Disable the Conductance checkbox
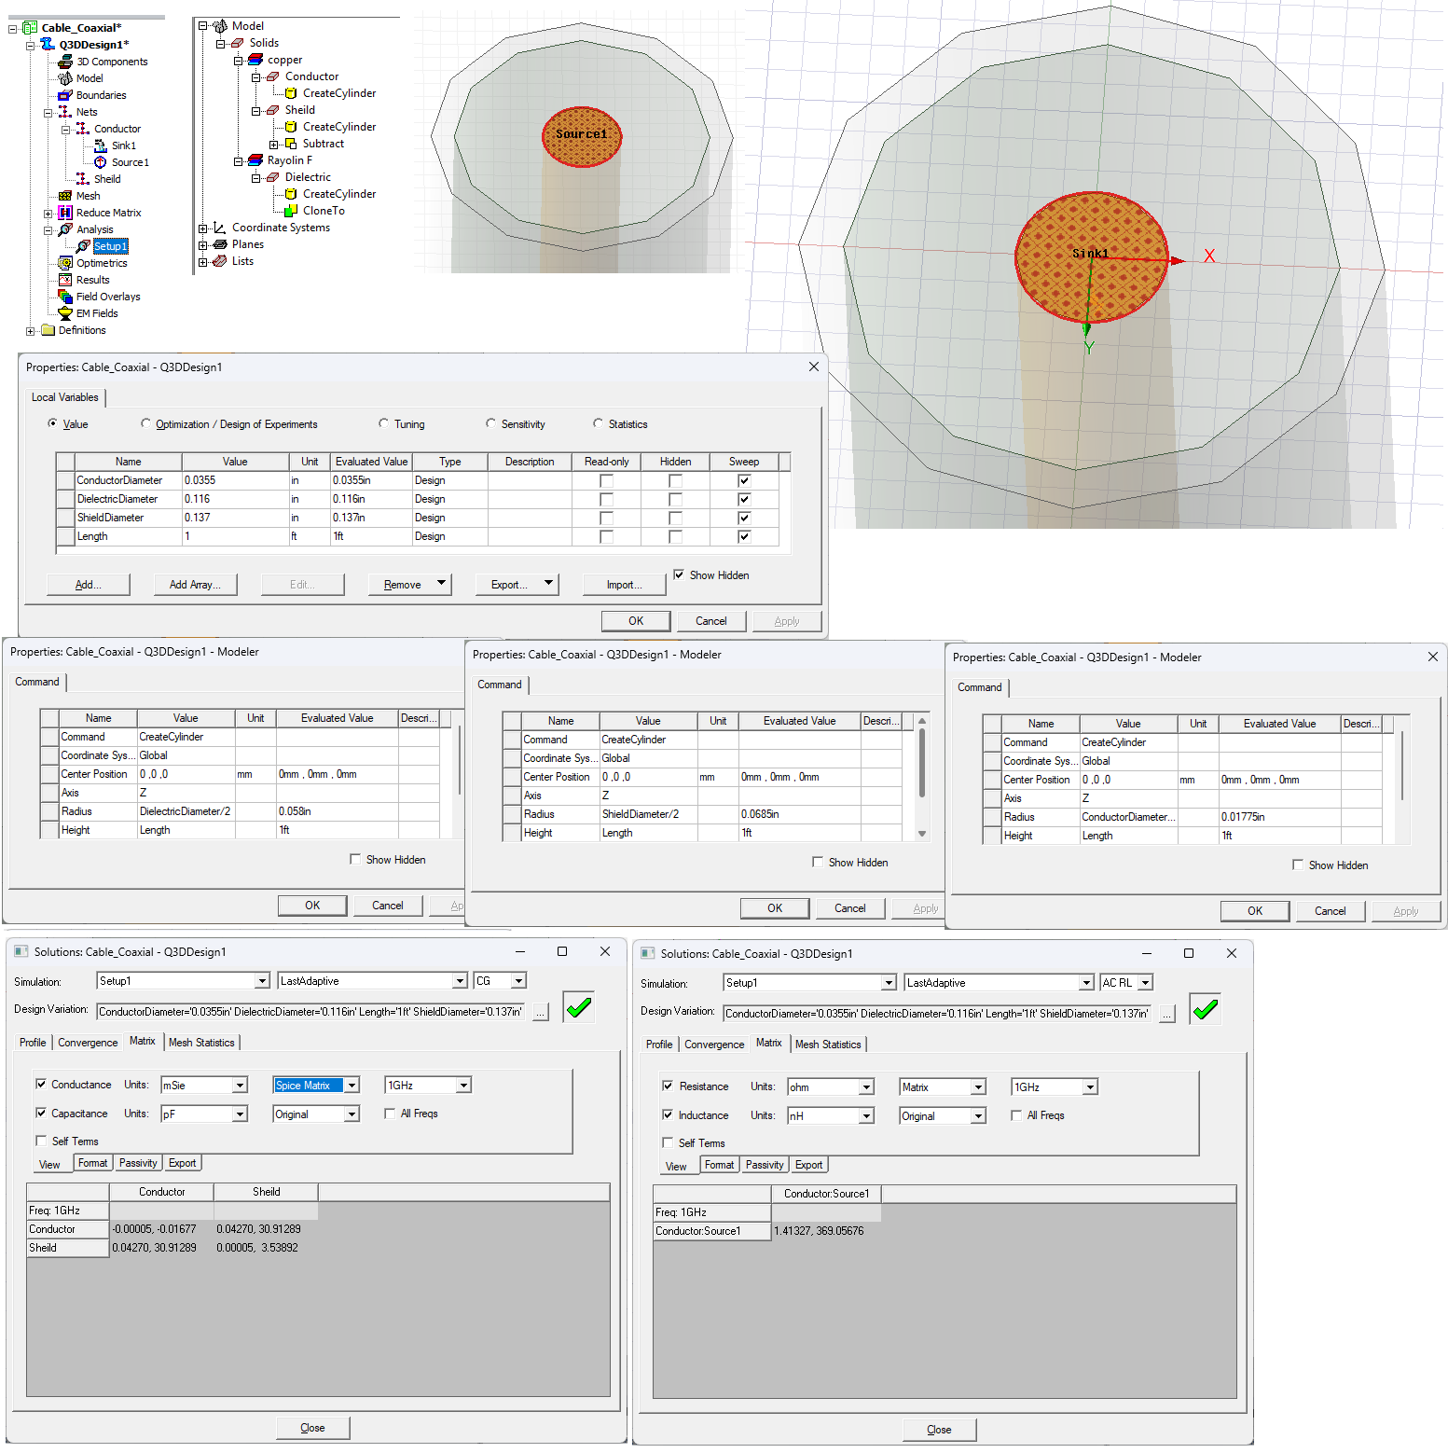 click(x=41, y=1085)
